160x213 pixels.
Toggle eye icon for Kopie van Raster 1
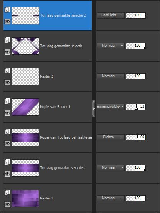click(7, 113)
